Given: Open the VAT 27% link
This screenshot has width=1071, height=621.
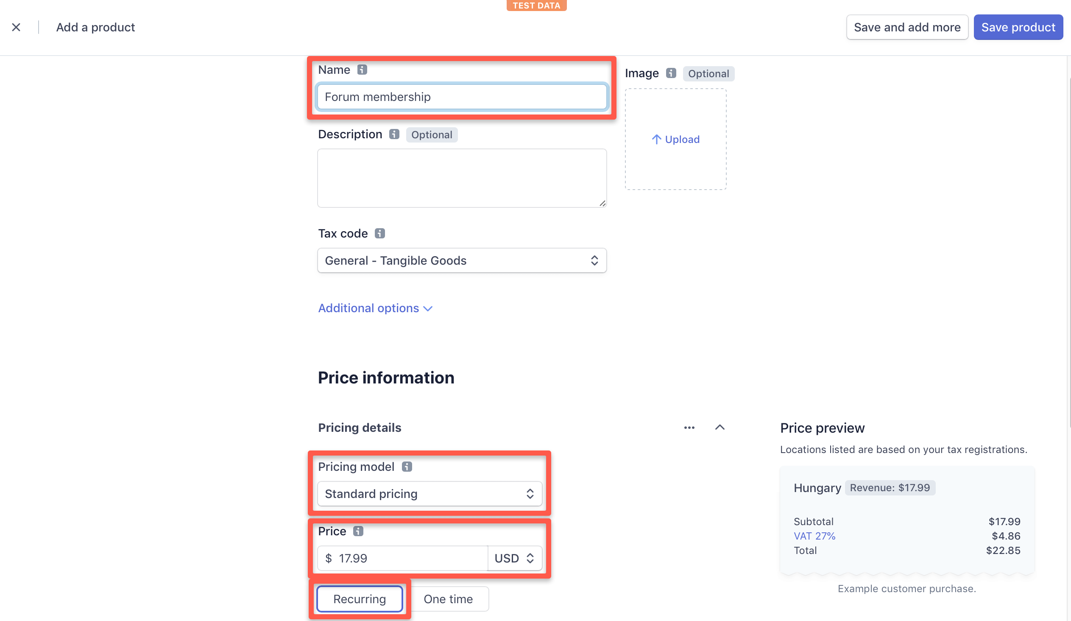Looking at the screenshot, I should [814, 536].
